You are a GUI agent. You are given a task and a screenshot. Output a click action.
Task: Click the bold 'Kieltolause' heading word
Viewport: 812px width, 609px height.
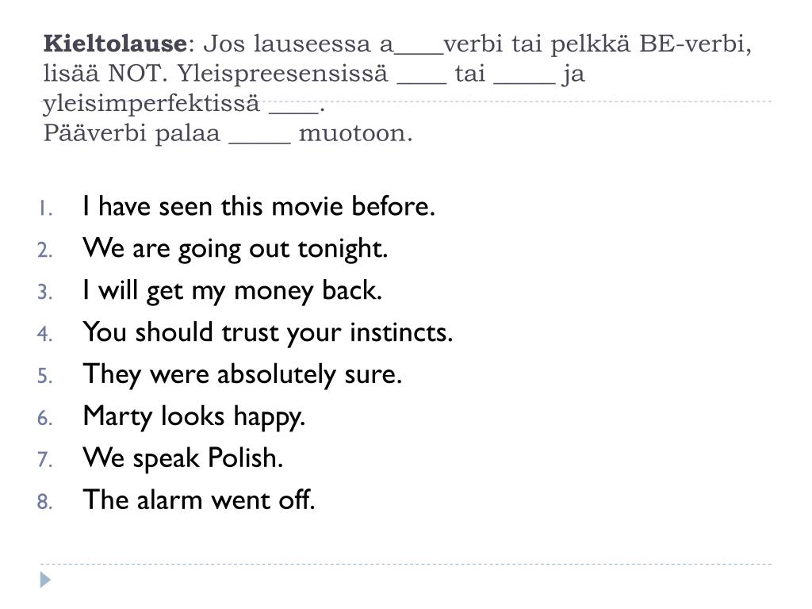115,44
